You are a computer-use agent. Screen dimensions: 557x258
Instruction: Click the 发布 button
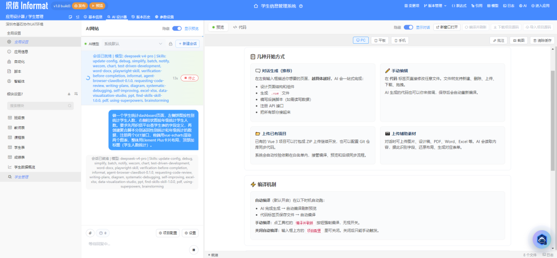click(79, 6)
